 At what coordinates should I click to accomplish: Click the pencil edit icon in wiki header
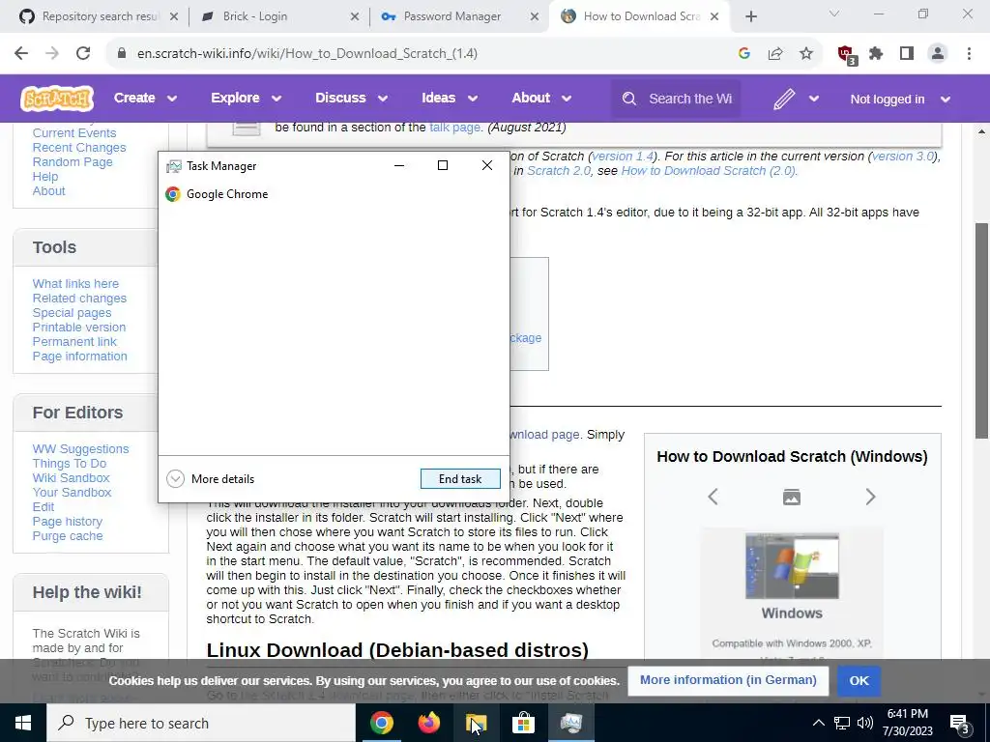[784, 99]
